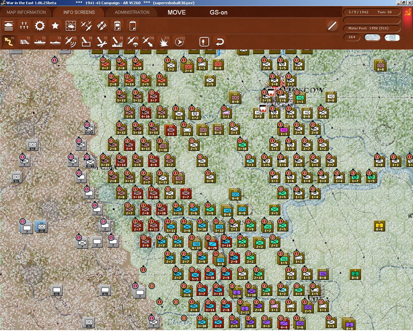Click the boxed up-arrow button
This screenshot has width=413, height=334.
pos(204,42)
